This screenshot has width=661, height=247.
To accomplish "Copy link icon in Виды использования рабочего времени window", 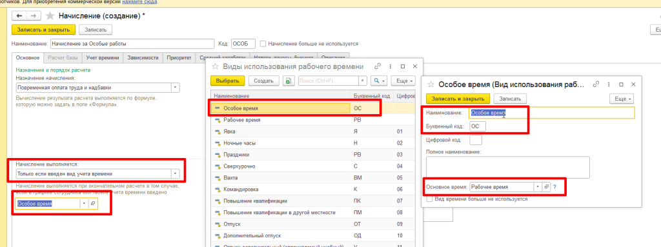I will point(378,66).
